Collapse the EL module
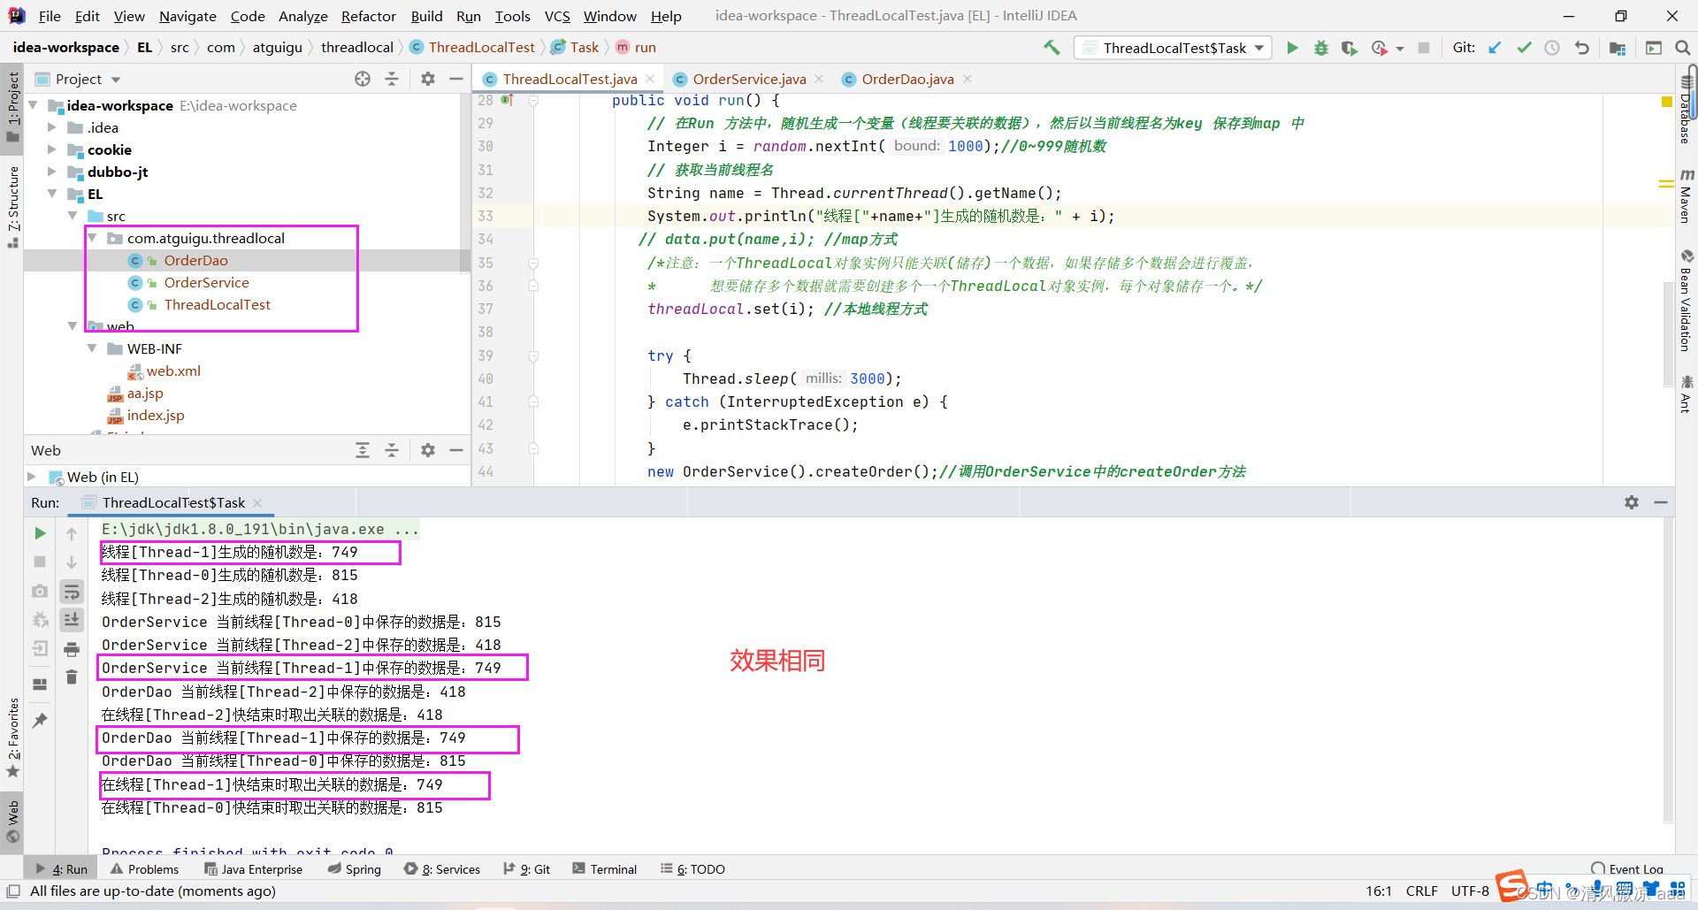Image resolution: width=1698 pixels, height=910 pixels. point(52,194)
